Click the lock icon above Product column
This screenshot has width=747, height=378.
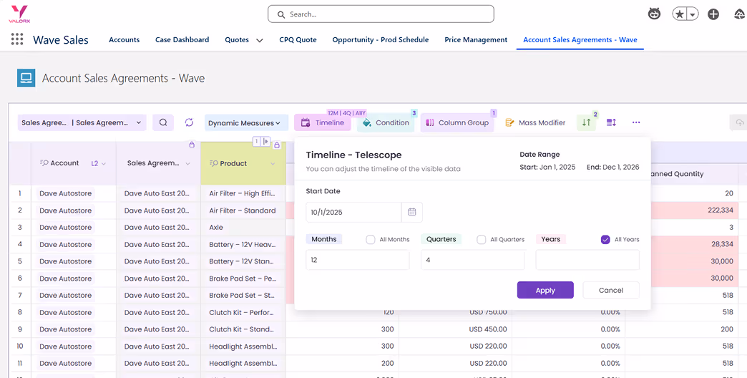point(278,145)
